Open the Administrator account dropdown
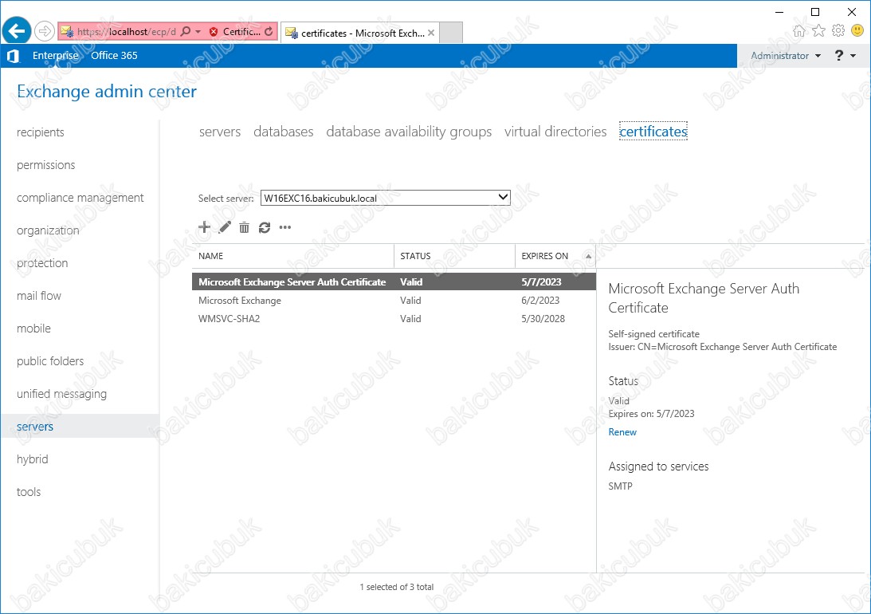 pyautogui.click(x=786, y=56)
